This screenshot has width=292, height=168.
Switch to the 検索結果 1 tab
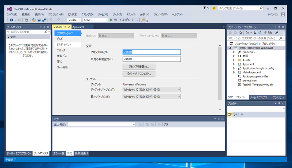click(81, 153)
